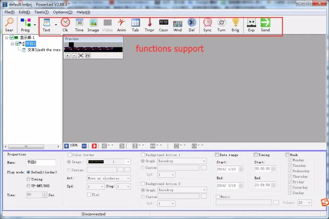This screenshot has height=219, width=329.
Task: Click the Turn power icon
Action: (x=221, y=25)
